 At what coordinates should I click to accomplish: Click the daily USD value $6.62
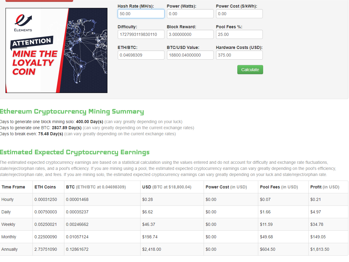tap(147, 212)
